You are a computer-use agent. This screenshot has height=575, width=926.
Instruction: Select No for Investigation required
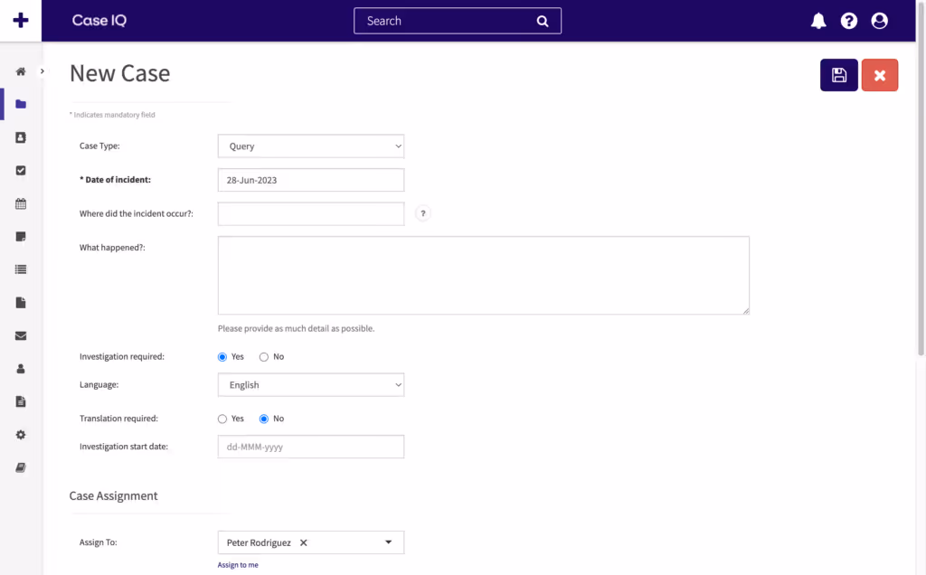tap(263, 356)
